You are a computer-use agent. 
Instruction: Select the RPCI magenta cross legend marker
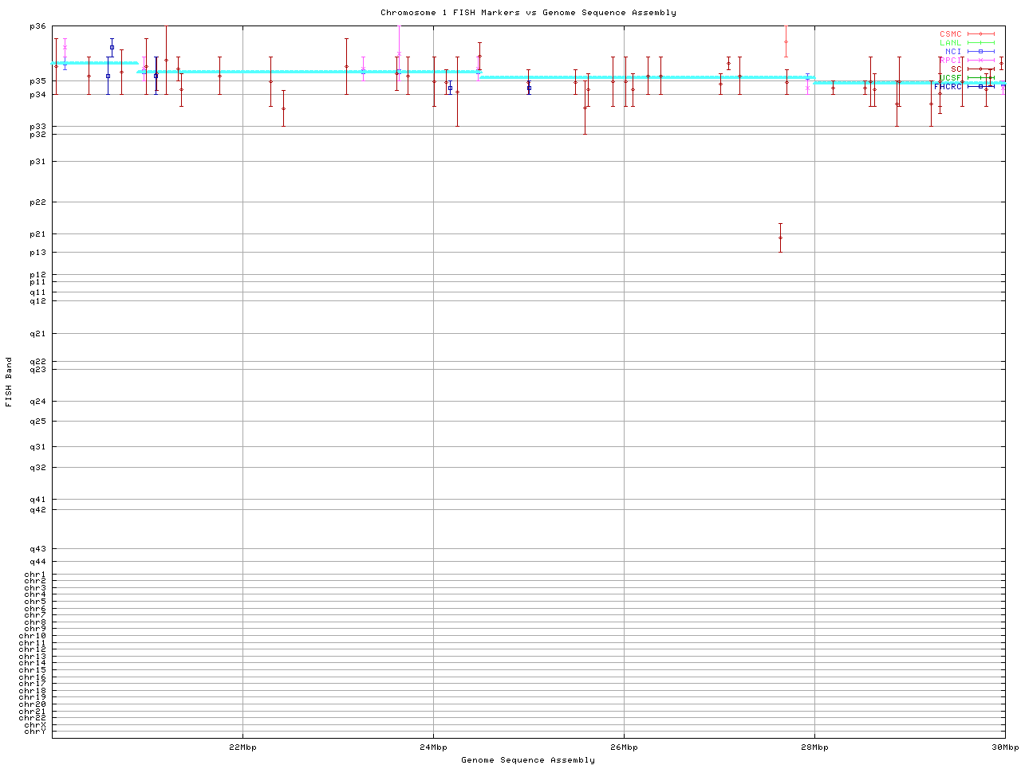[x=980, y=61]
